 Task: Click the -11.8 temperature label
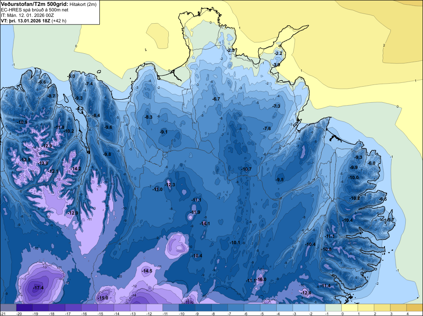pos(59,128)
